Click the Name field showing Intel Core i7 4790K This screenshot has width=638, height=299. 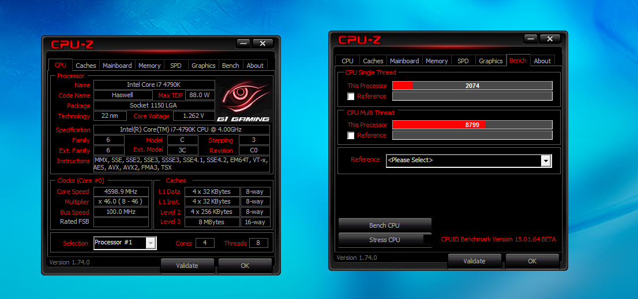tap(154, 85)
